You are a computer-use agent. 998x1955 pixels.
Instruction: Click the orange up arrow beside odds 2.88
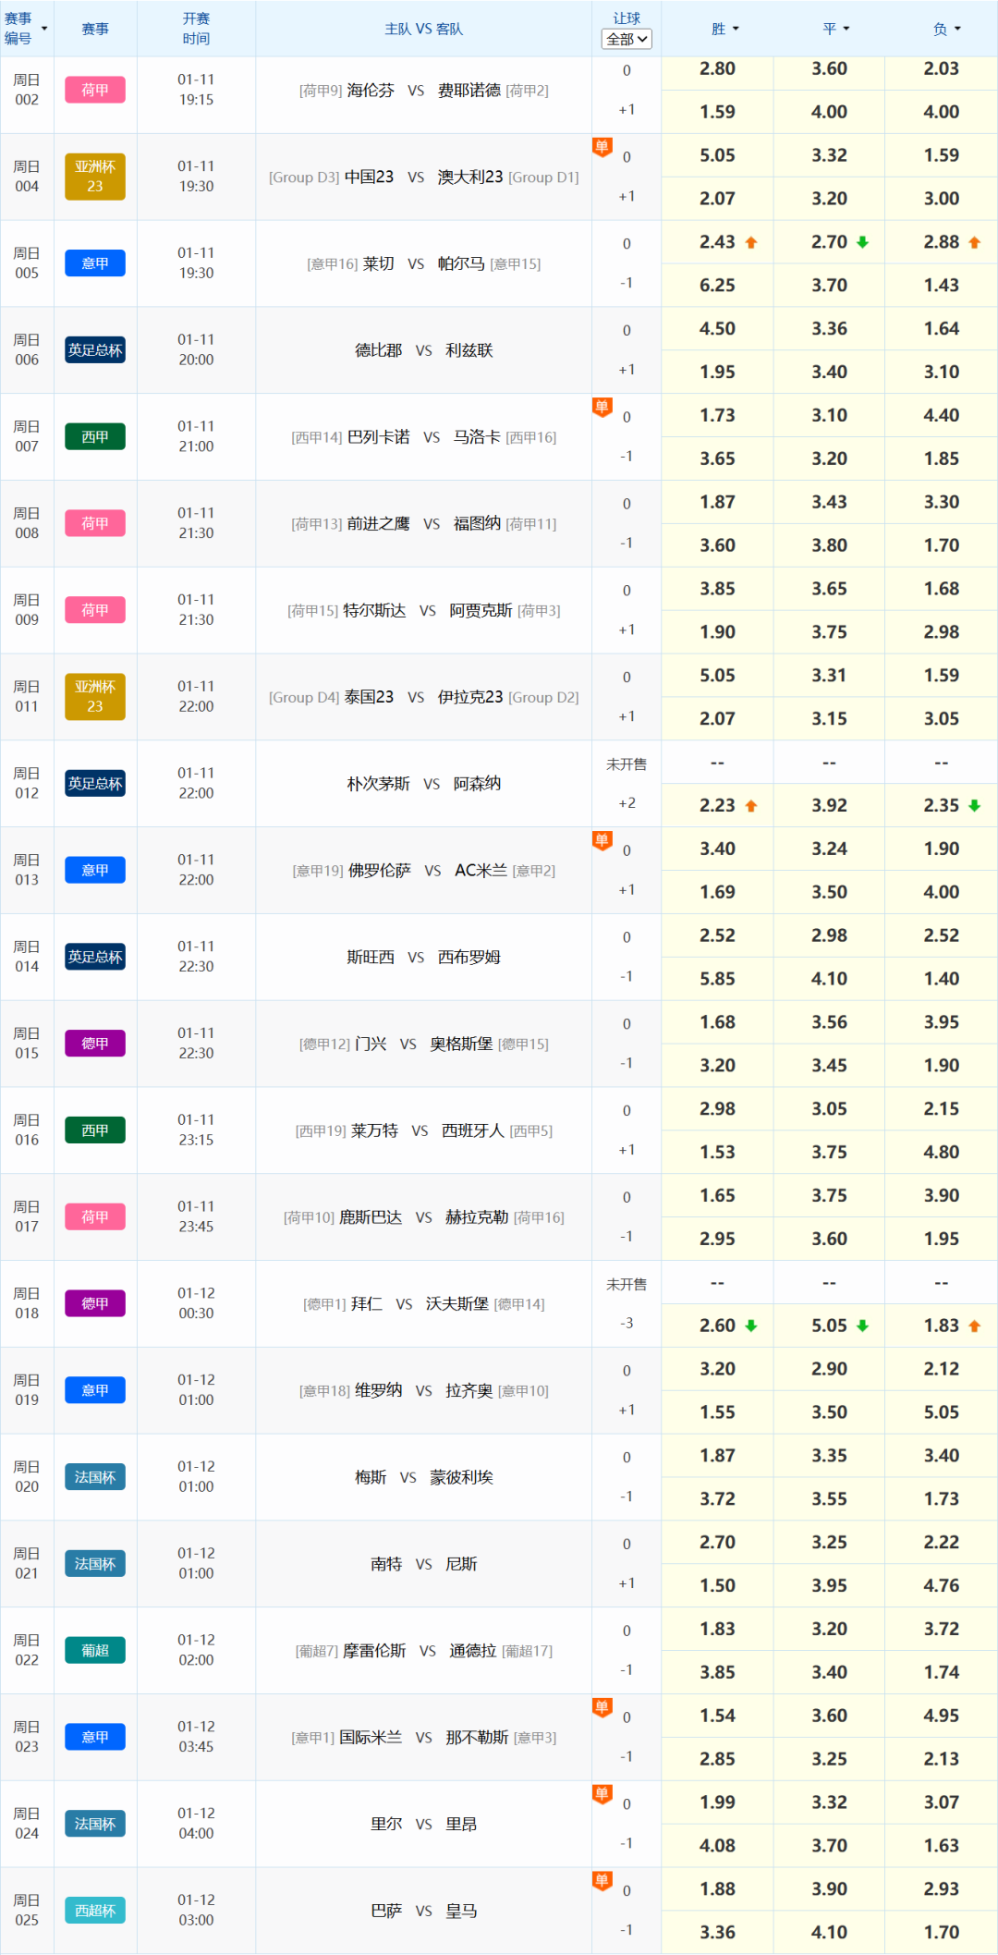point(974,242)
